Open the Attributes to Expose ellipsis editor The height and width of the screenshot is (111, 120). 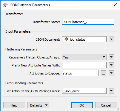point(104,73)
